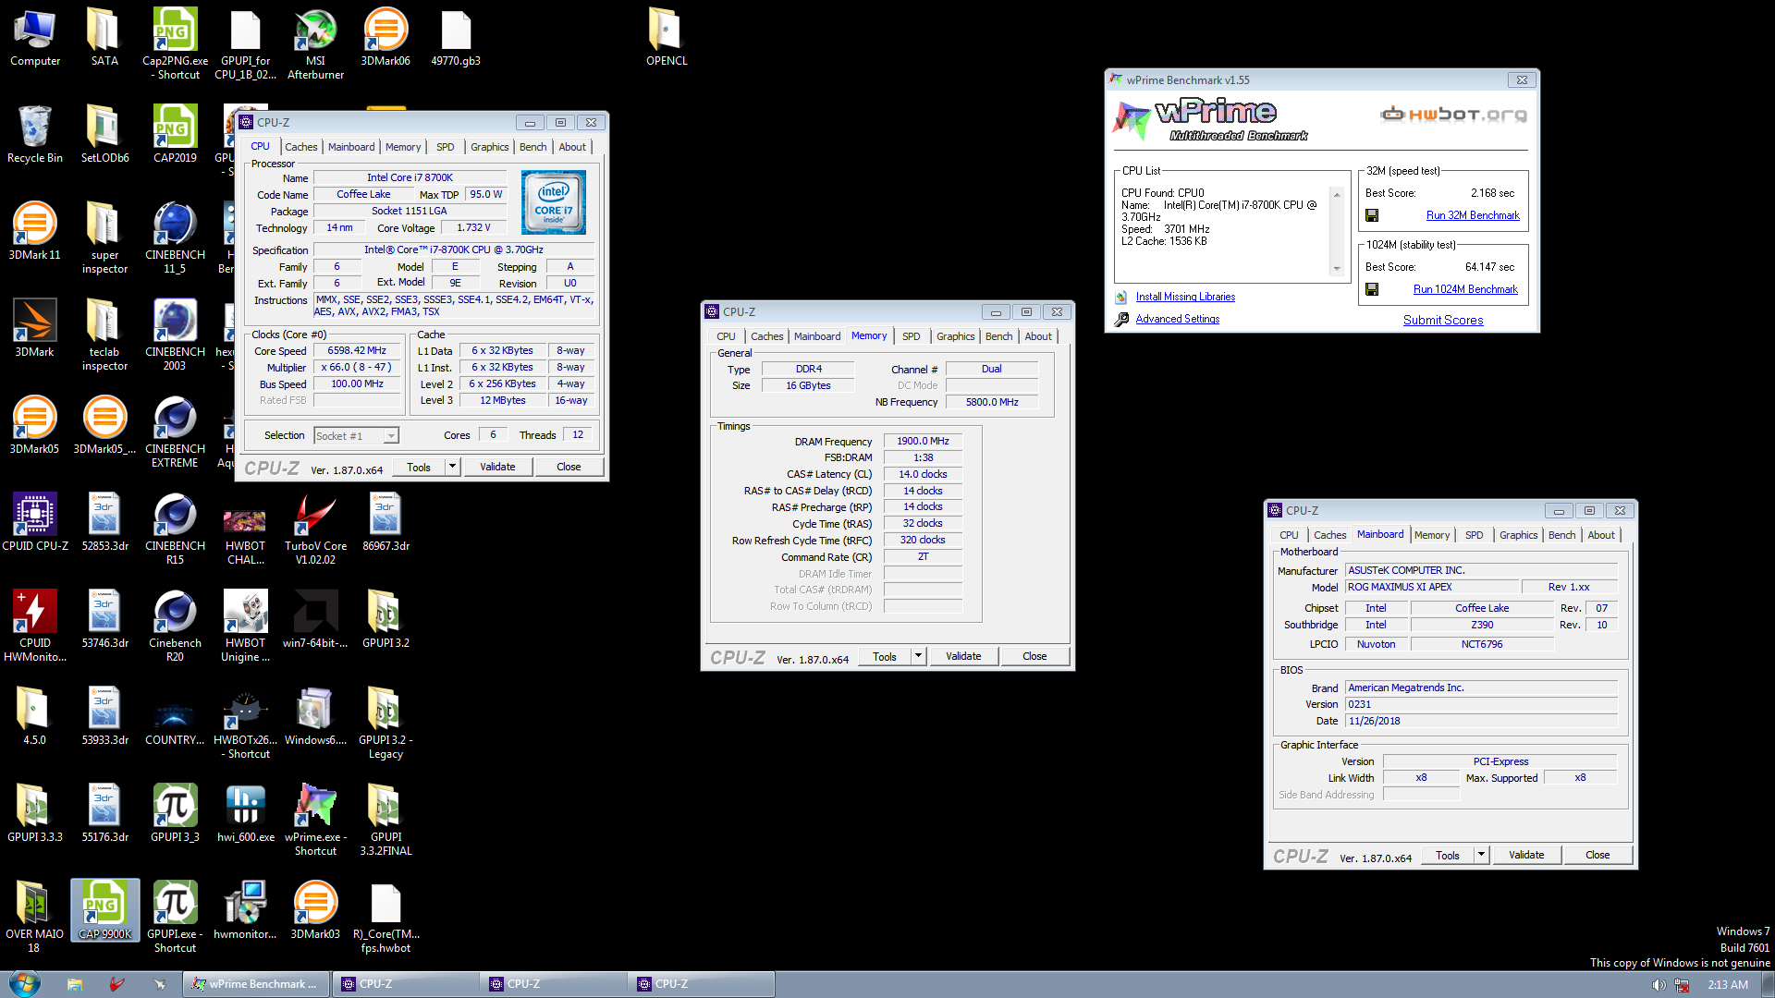Image resolution: width=1775 pixels, height=998 pixels.
Task: Launch TurboV Core V1.02.02
Action: pos(315,529)
